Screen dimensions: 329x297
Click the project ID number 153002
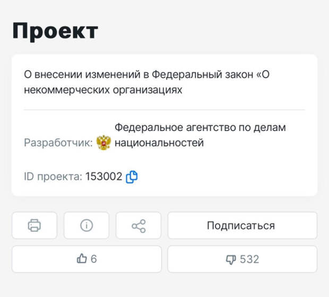click(x=103, y=177)
